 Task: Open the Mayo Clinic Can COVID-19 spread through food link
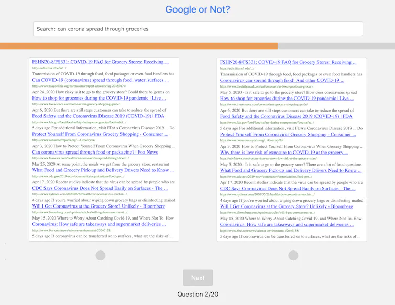(x=100, y=80)
